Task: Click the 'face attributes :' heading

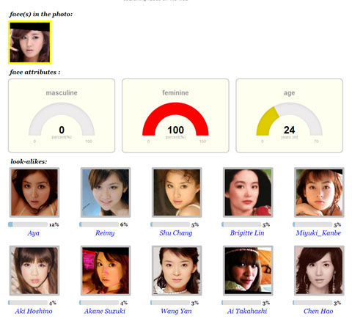Action: point(34,72)
